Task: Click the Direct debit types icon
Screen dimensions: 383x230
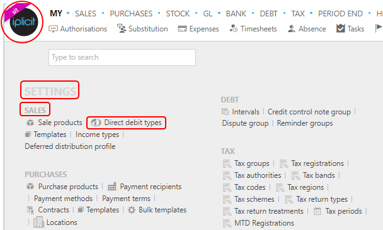Action: [96, 123]
